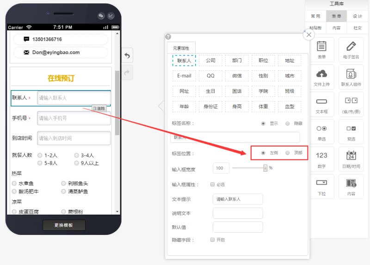370x265 pixels.
Task: Open the 粘贴板 toolbox tab
Action: pos(315,28)
